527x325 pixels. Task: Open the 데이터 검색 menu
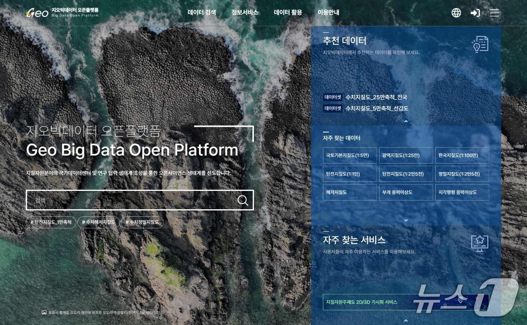[202, 12]
